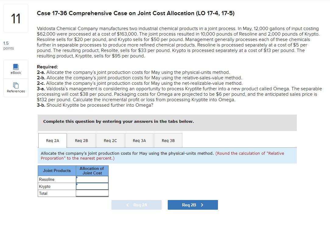Select the active Req 2A tab

point(52,140)
